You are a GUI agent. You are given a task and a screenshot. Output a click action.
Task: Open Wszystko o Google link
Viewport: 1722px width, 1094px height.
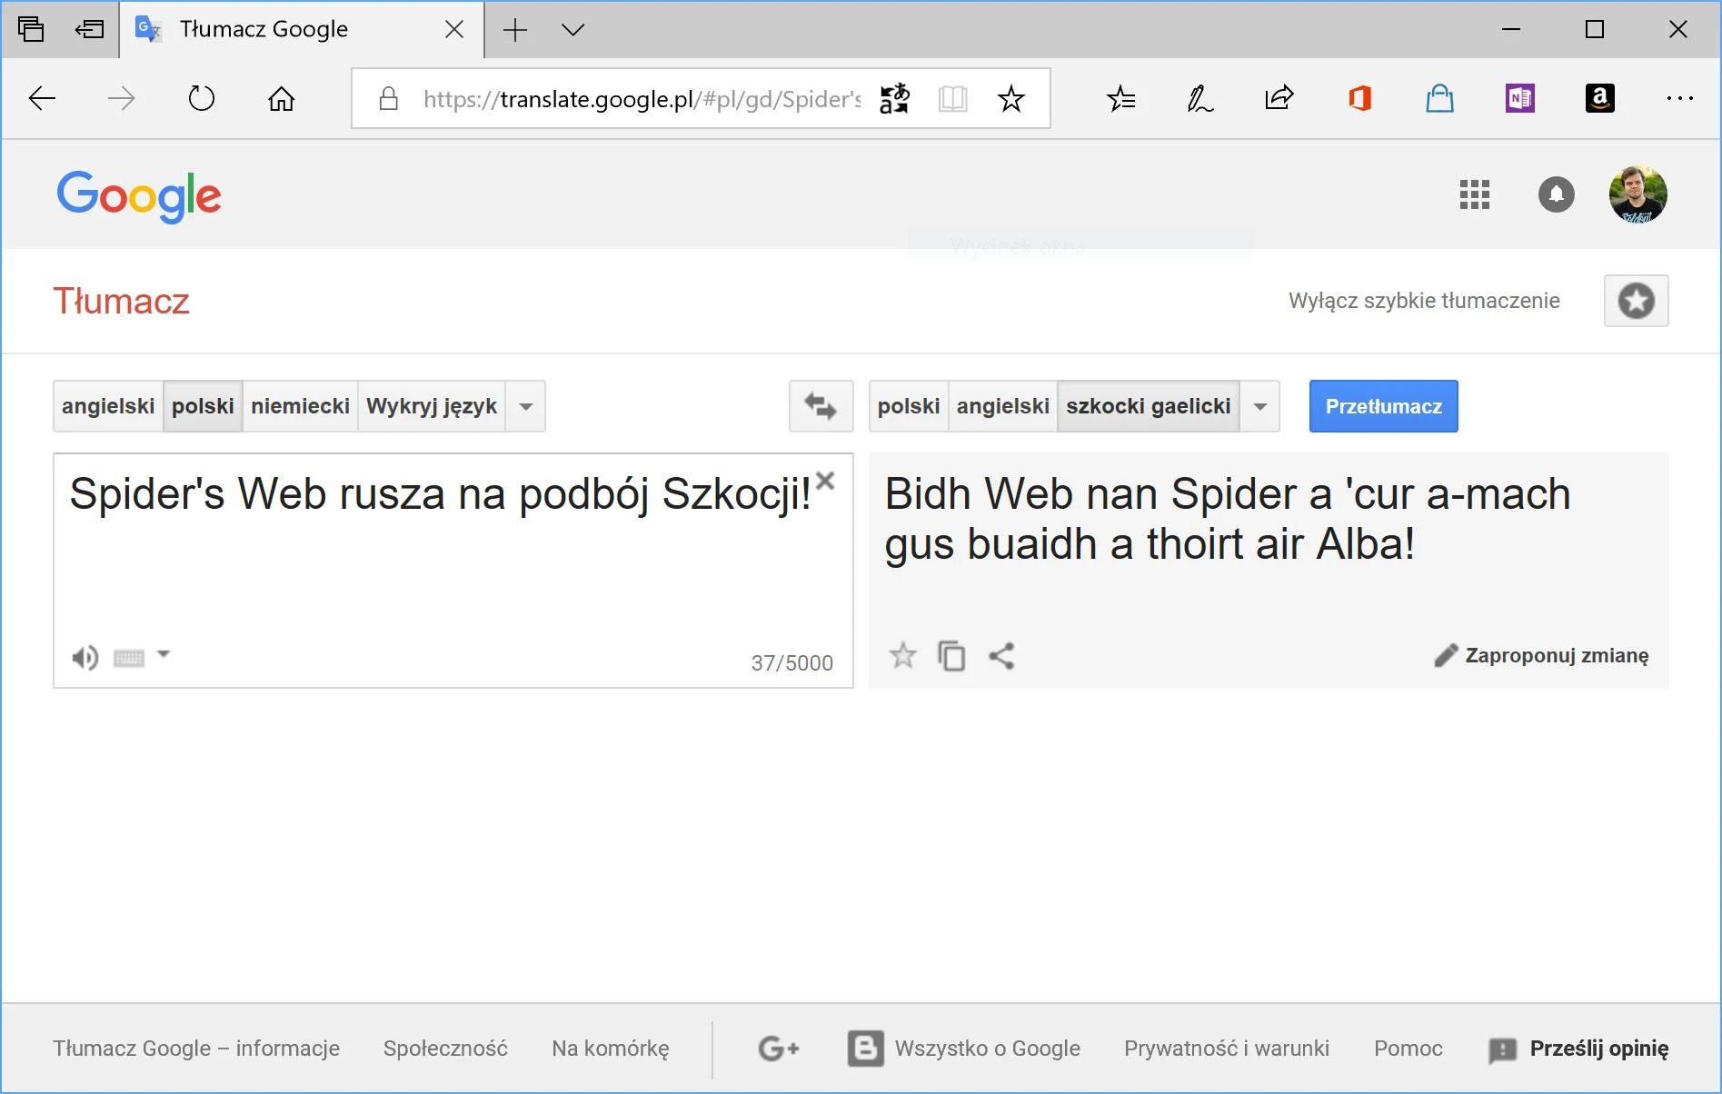(988, 1049)
